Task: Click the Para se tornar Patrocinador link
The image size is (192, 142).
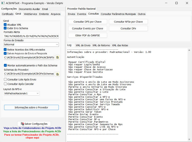Action: [32, 136]
